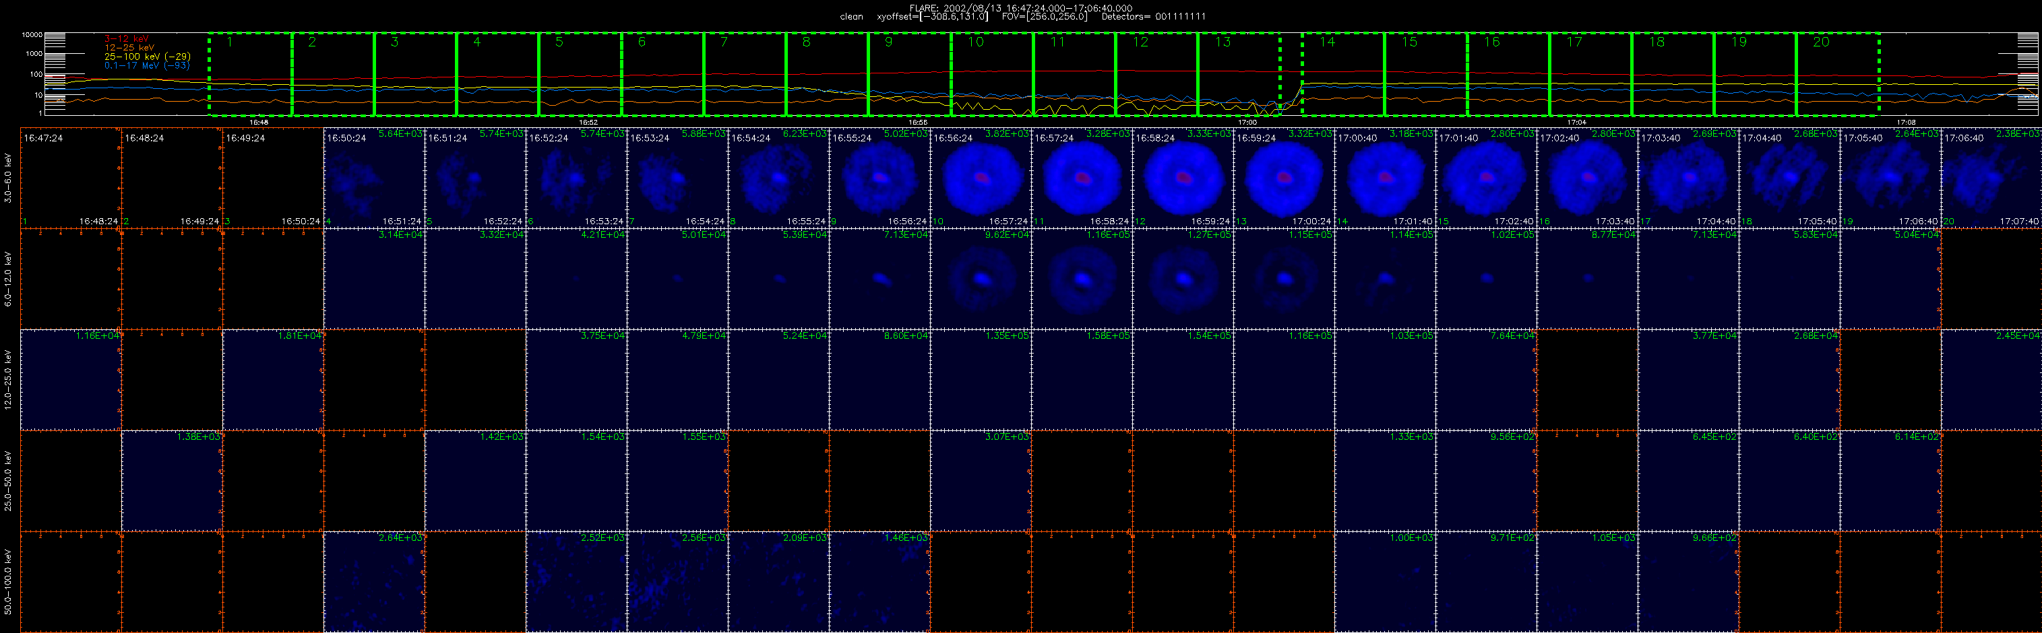Open the 25.0-50.0 keV image with peak 3.07E+03
This screenshot has width=2042, height=633.
(x=981, y=481)
